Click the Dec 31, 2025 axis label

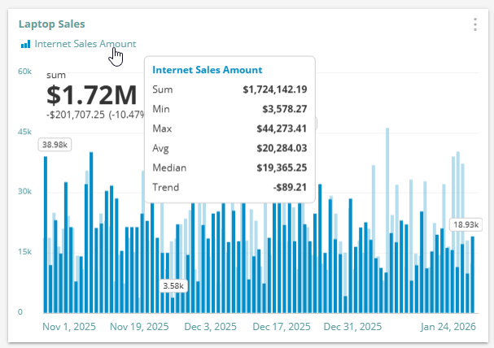click(352, 327)
